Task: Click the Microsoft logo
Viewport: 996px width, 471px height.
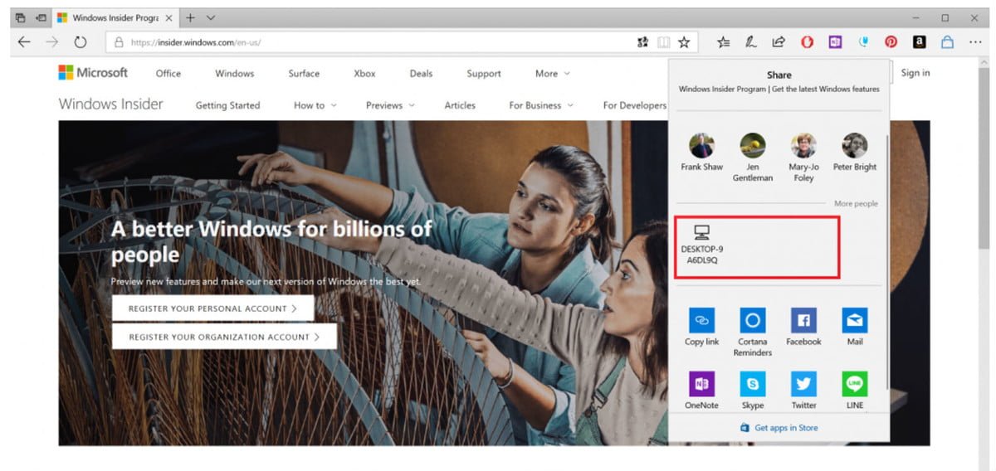Action: 93,73
